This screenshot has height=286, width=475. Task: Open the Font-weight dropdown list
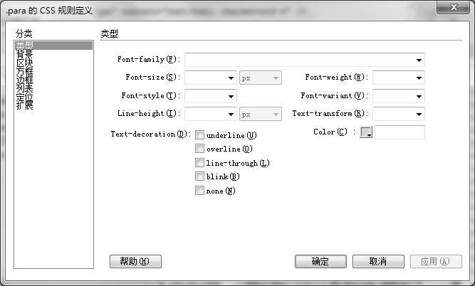[x=419, y=78]
